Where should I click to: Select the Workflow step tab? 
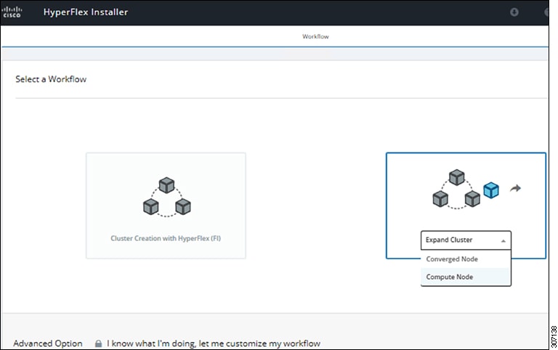point(315,36)
